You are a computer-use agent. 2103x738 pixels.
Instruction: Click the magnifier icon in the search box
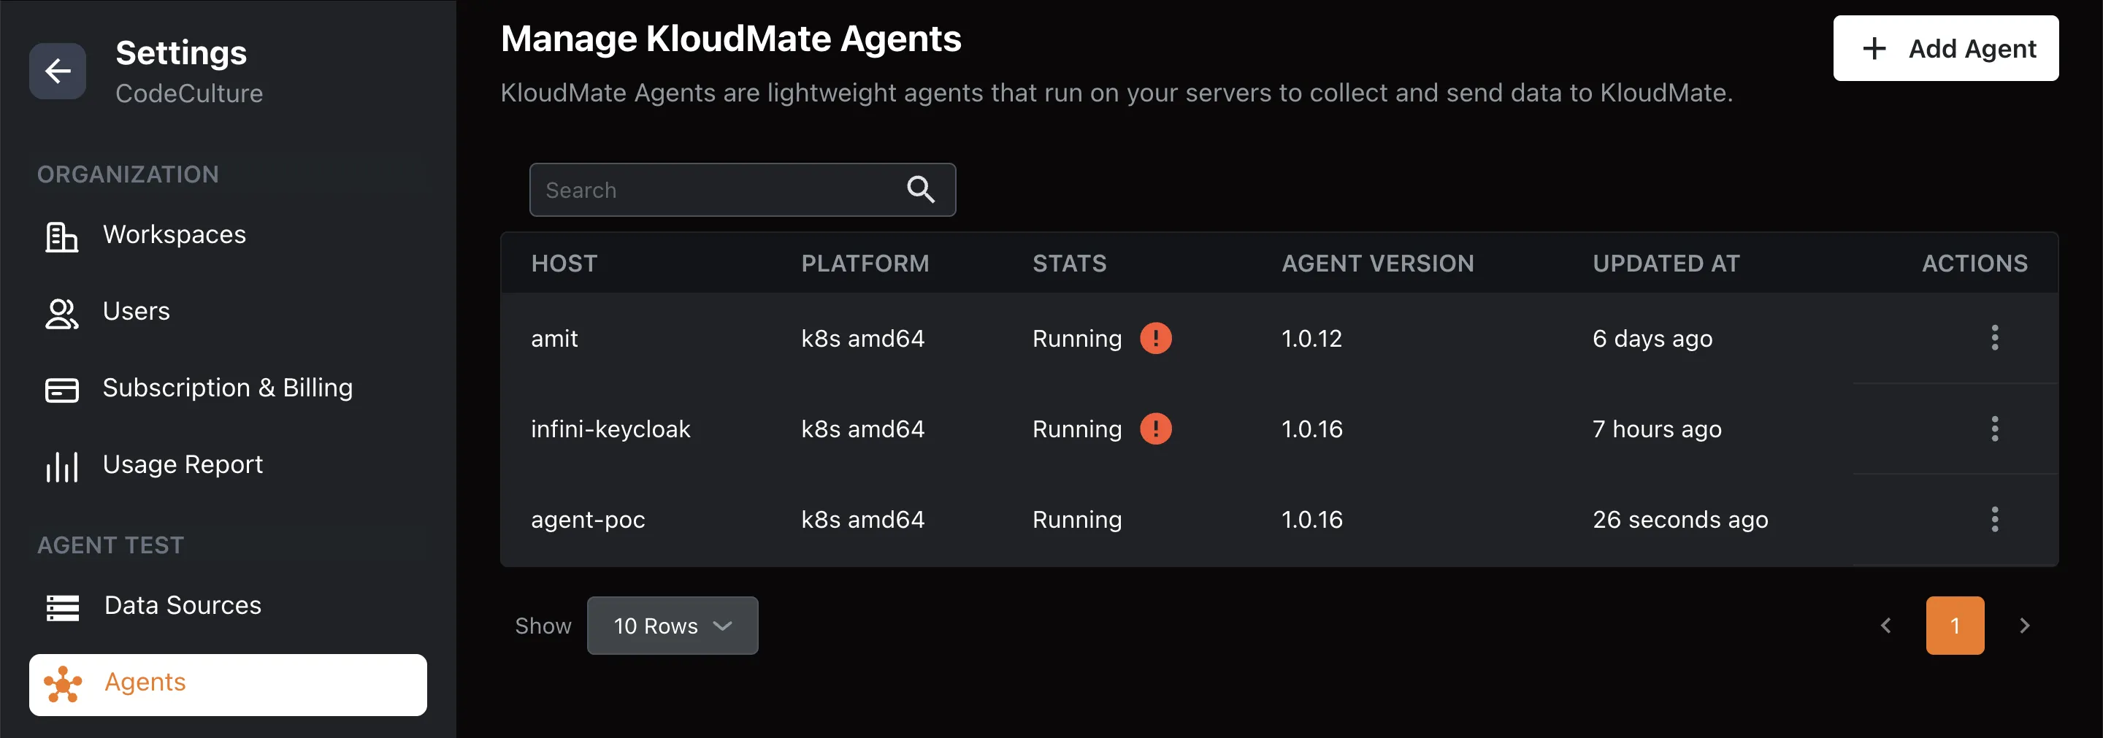(921, 189)
